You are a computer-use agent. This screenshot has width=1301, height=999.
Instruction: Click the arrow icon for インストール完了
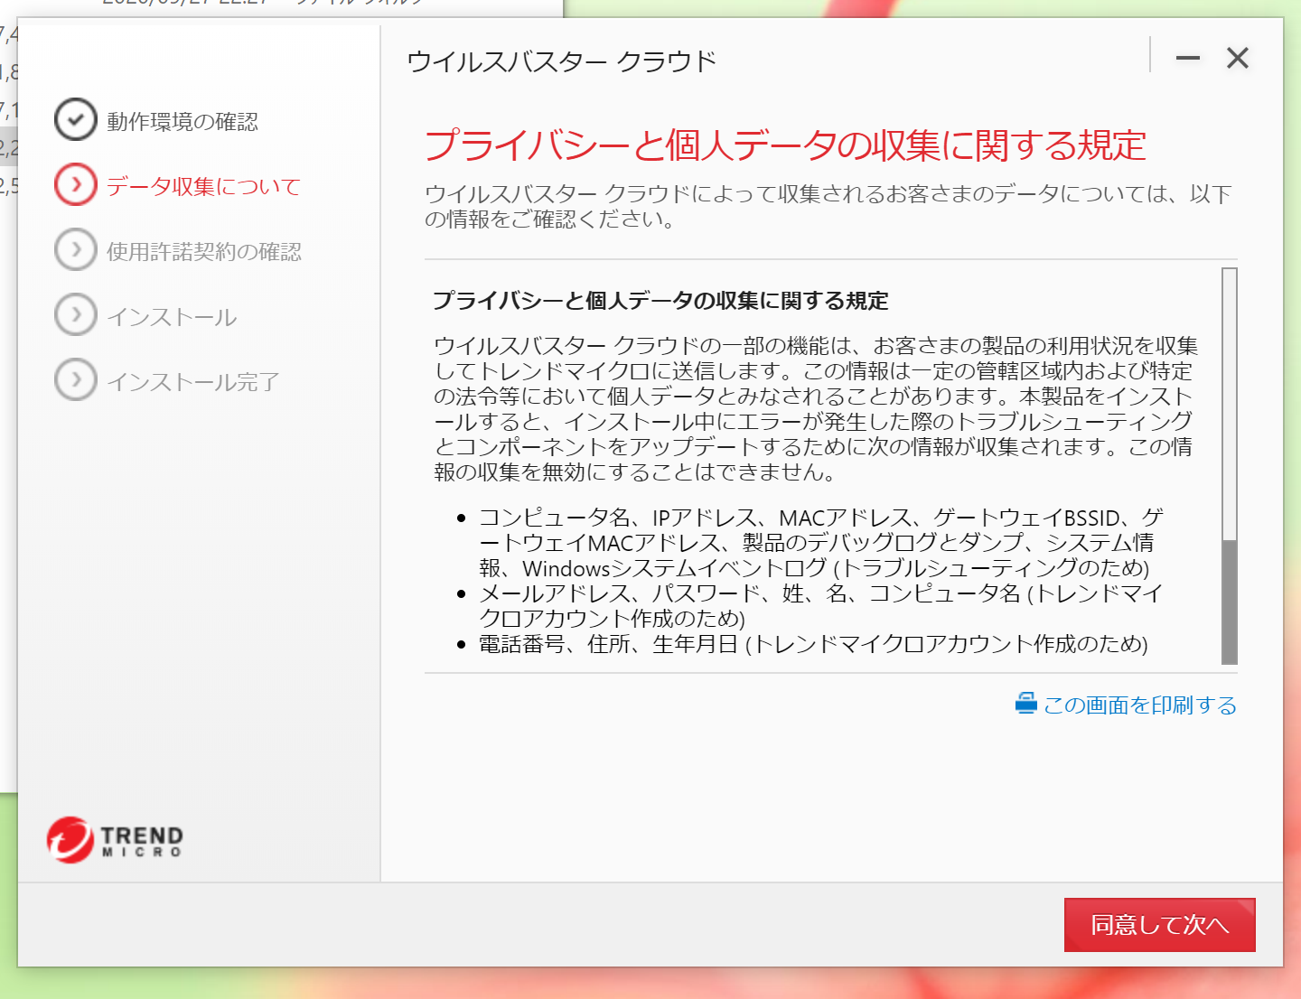tap(76, 379)
